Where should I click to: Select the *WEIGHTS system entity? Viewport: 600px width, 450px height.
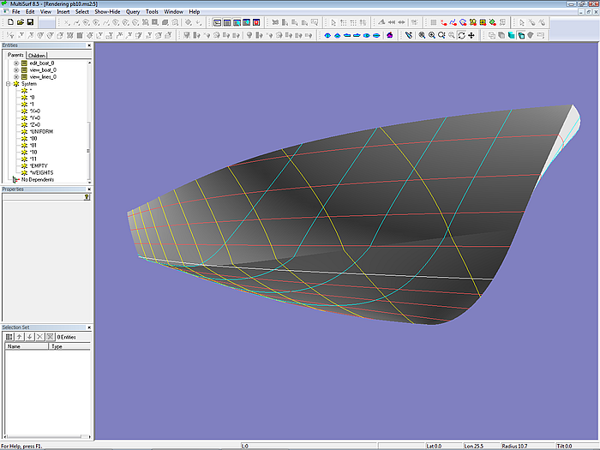click(x=41, y=172)
